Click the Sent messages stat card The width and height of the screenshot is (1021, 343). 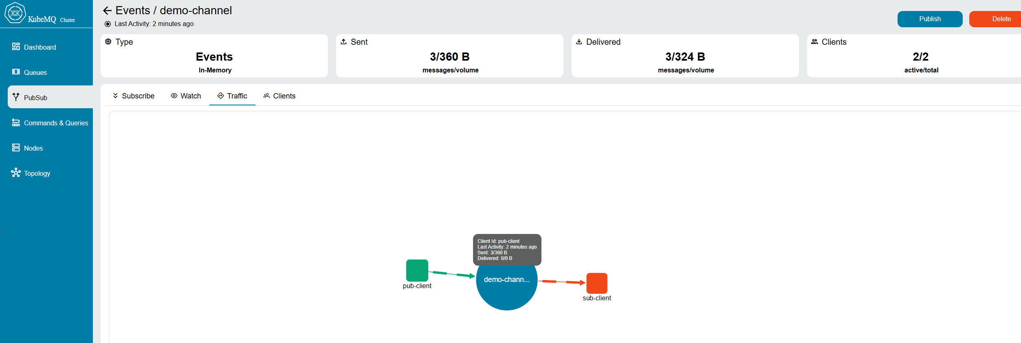coord(449,56)
